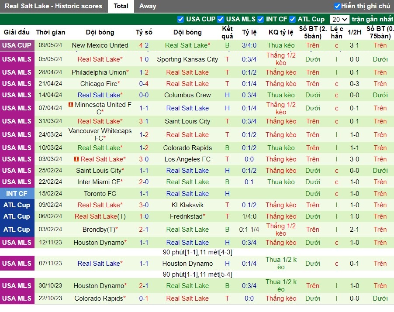Click the 0-4 score against Chicago Fire

[144, 84]
